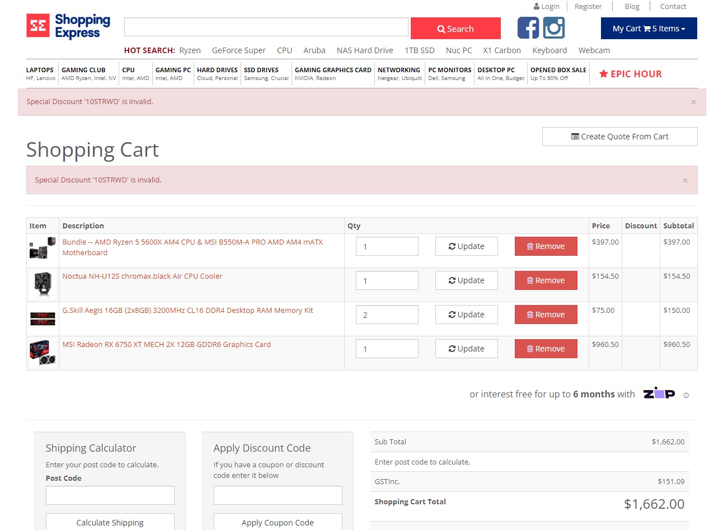Focus the discount code input field
Image resolution: width=728 pixels, height=530 pixels.
(x=278, y=495)
